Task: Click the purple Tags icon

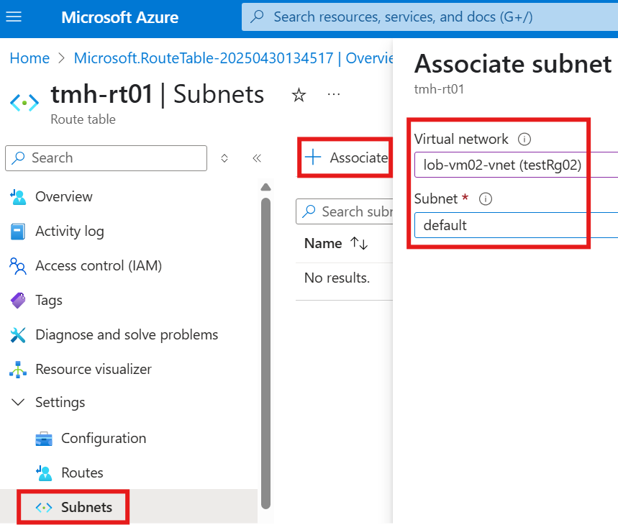Action: point(18,301)
